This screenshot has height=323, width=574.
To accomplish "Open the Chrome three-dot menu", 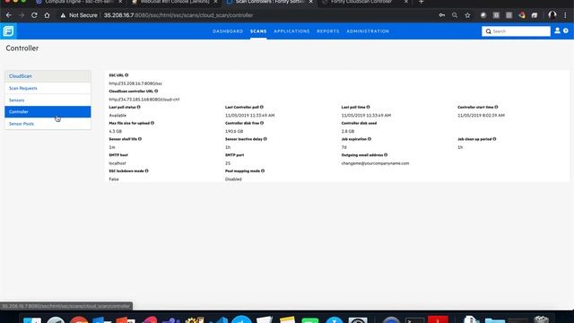I will coord(565,15).
